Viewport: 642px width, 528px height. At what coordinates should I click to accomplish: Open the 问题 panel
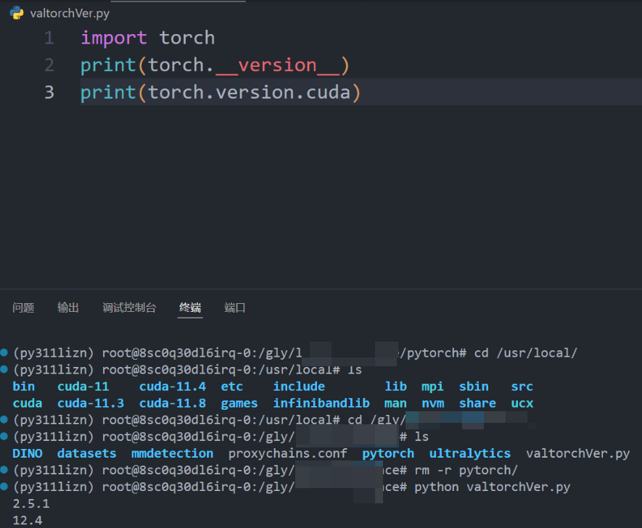(24, 308)
